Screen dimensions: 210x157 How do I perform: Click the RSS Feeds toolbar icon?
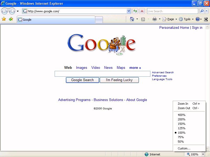[143, 19]
